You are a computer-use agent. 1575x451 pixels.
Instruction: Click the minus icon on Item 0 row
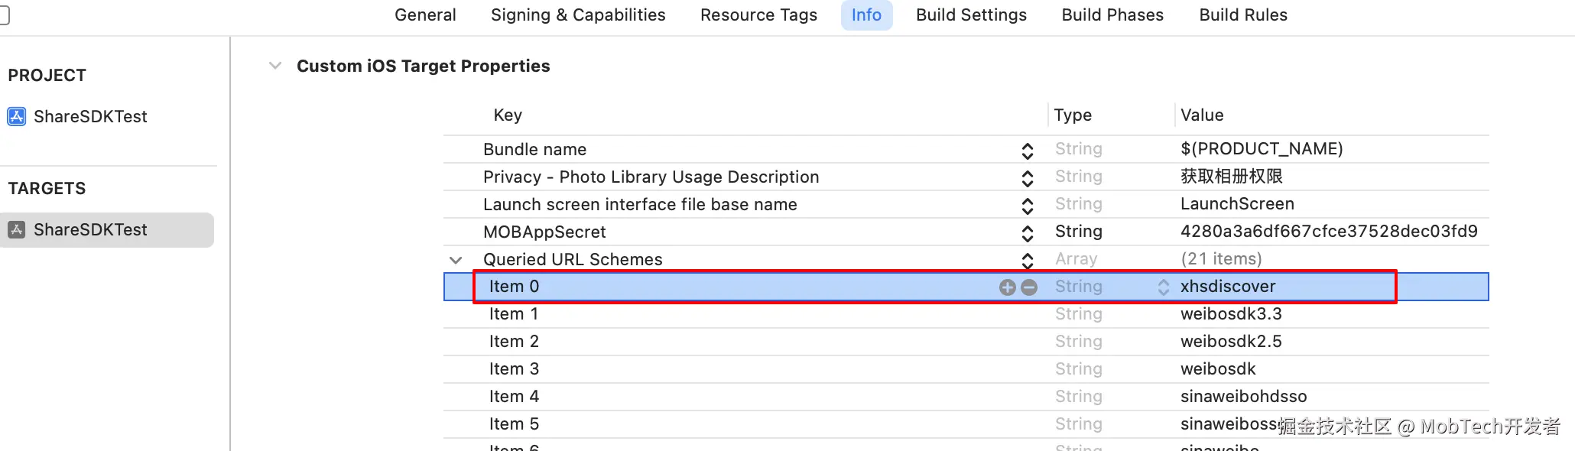1029,287
